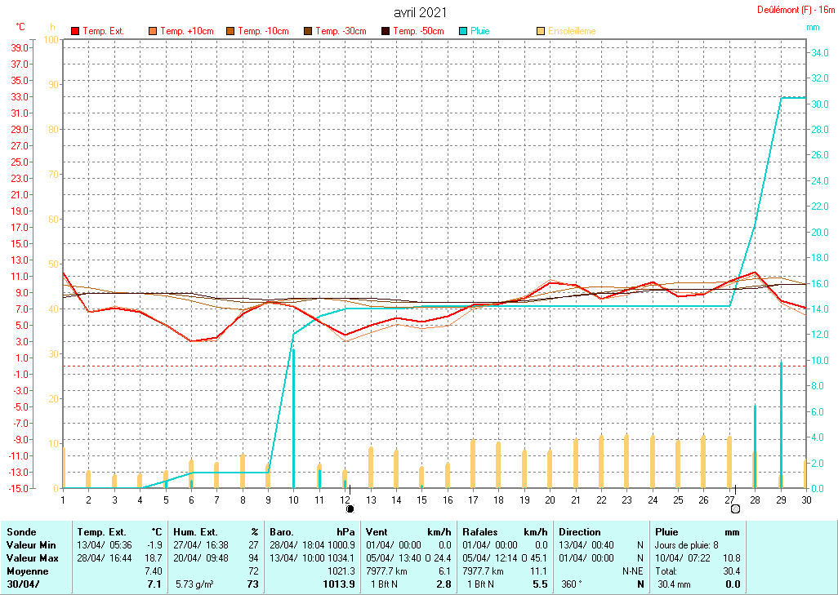Select the Sonde column header in table
The width and height of the screenshot is (838, 595).
[21, 532]
